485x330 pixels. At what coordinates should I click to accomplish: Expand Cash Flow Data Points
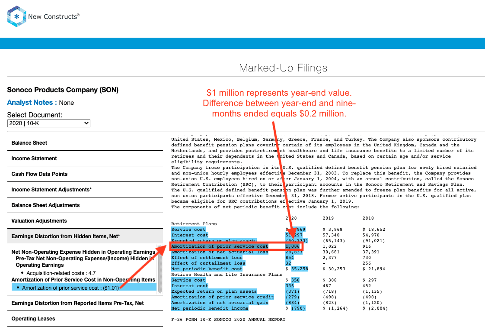coord(85,174)
